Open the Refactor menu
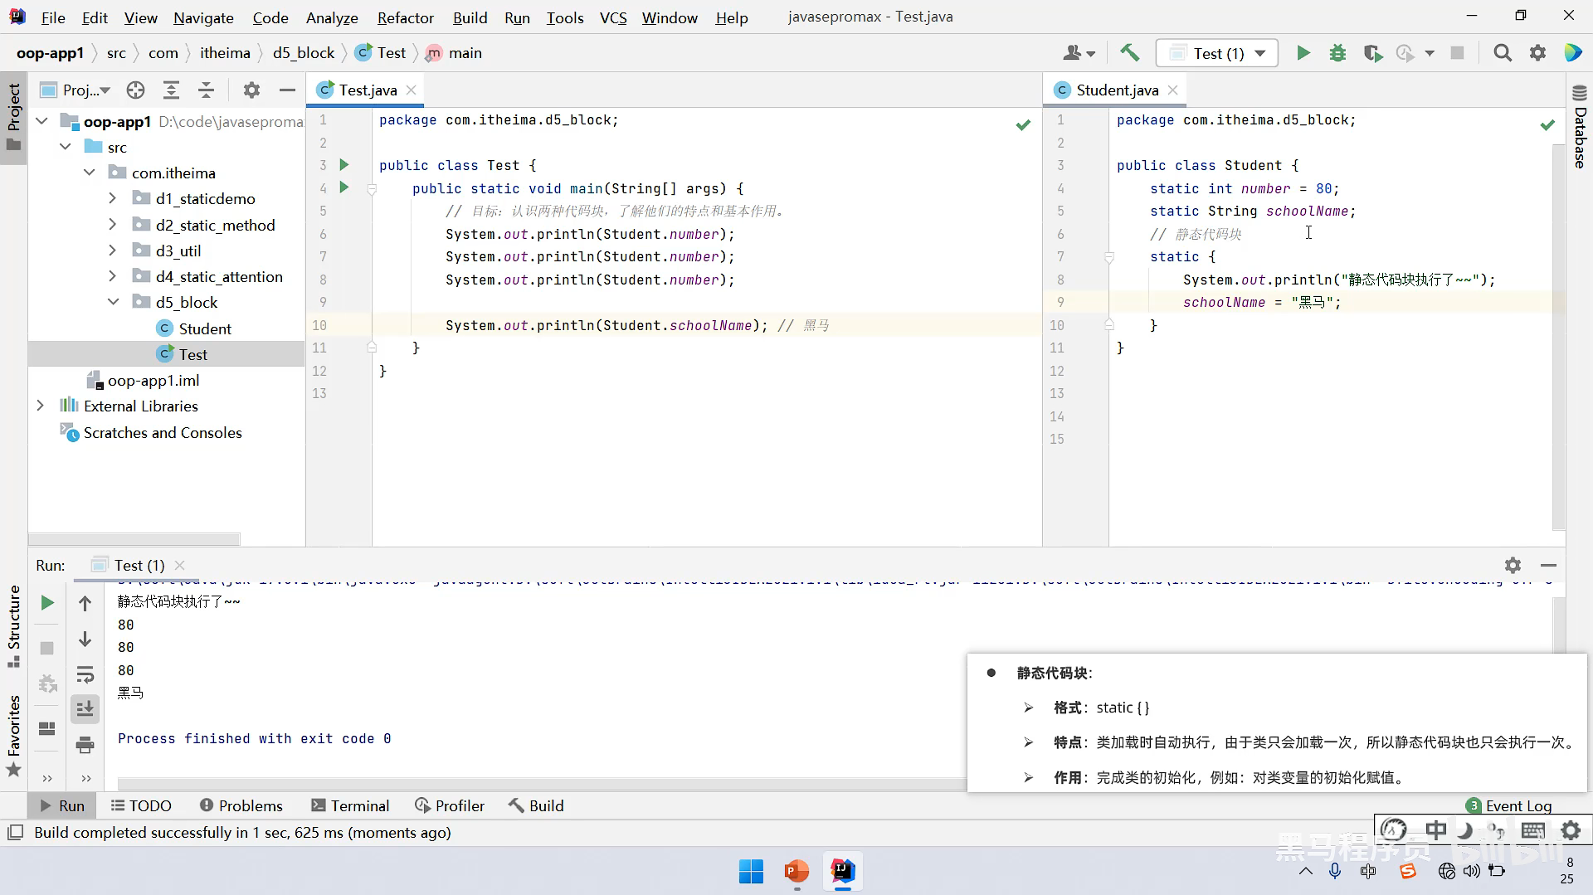 405,17
